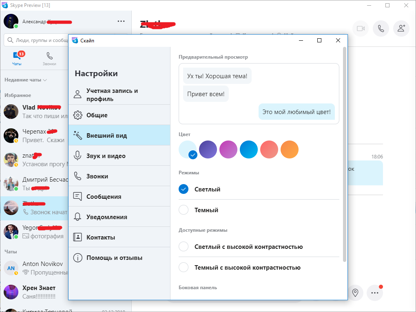
Task: Switch to the Чаты tab
Action: [x=17, y=59]
